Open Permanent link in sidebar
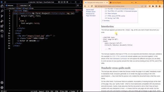The height and width of the screenshot is (92, 164). tap(90, 14)
